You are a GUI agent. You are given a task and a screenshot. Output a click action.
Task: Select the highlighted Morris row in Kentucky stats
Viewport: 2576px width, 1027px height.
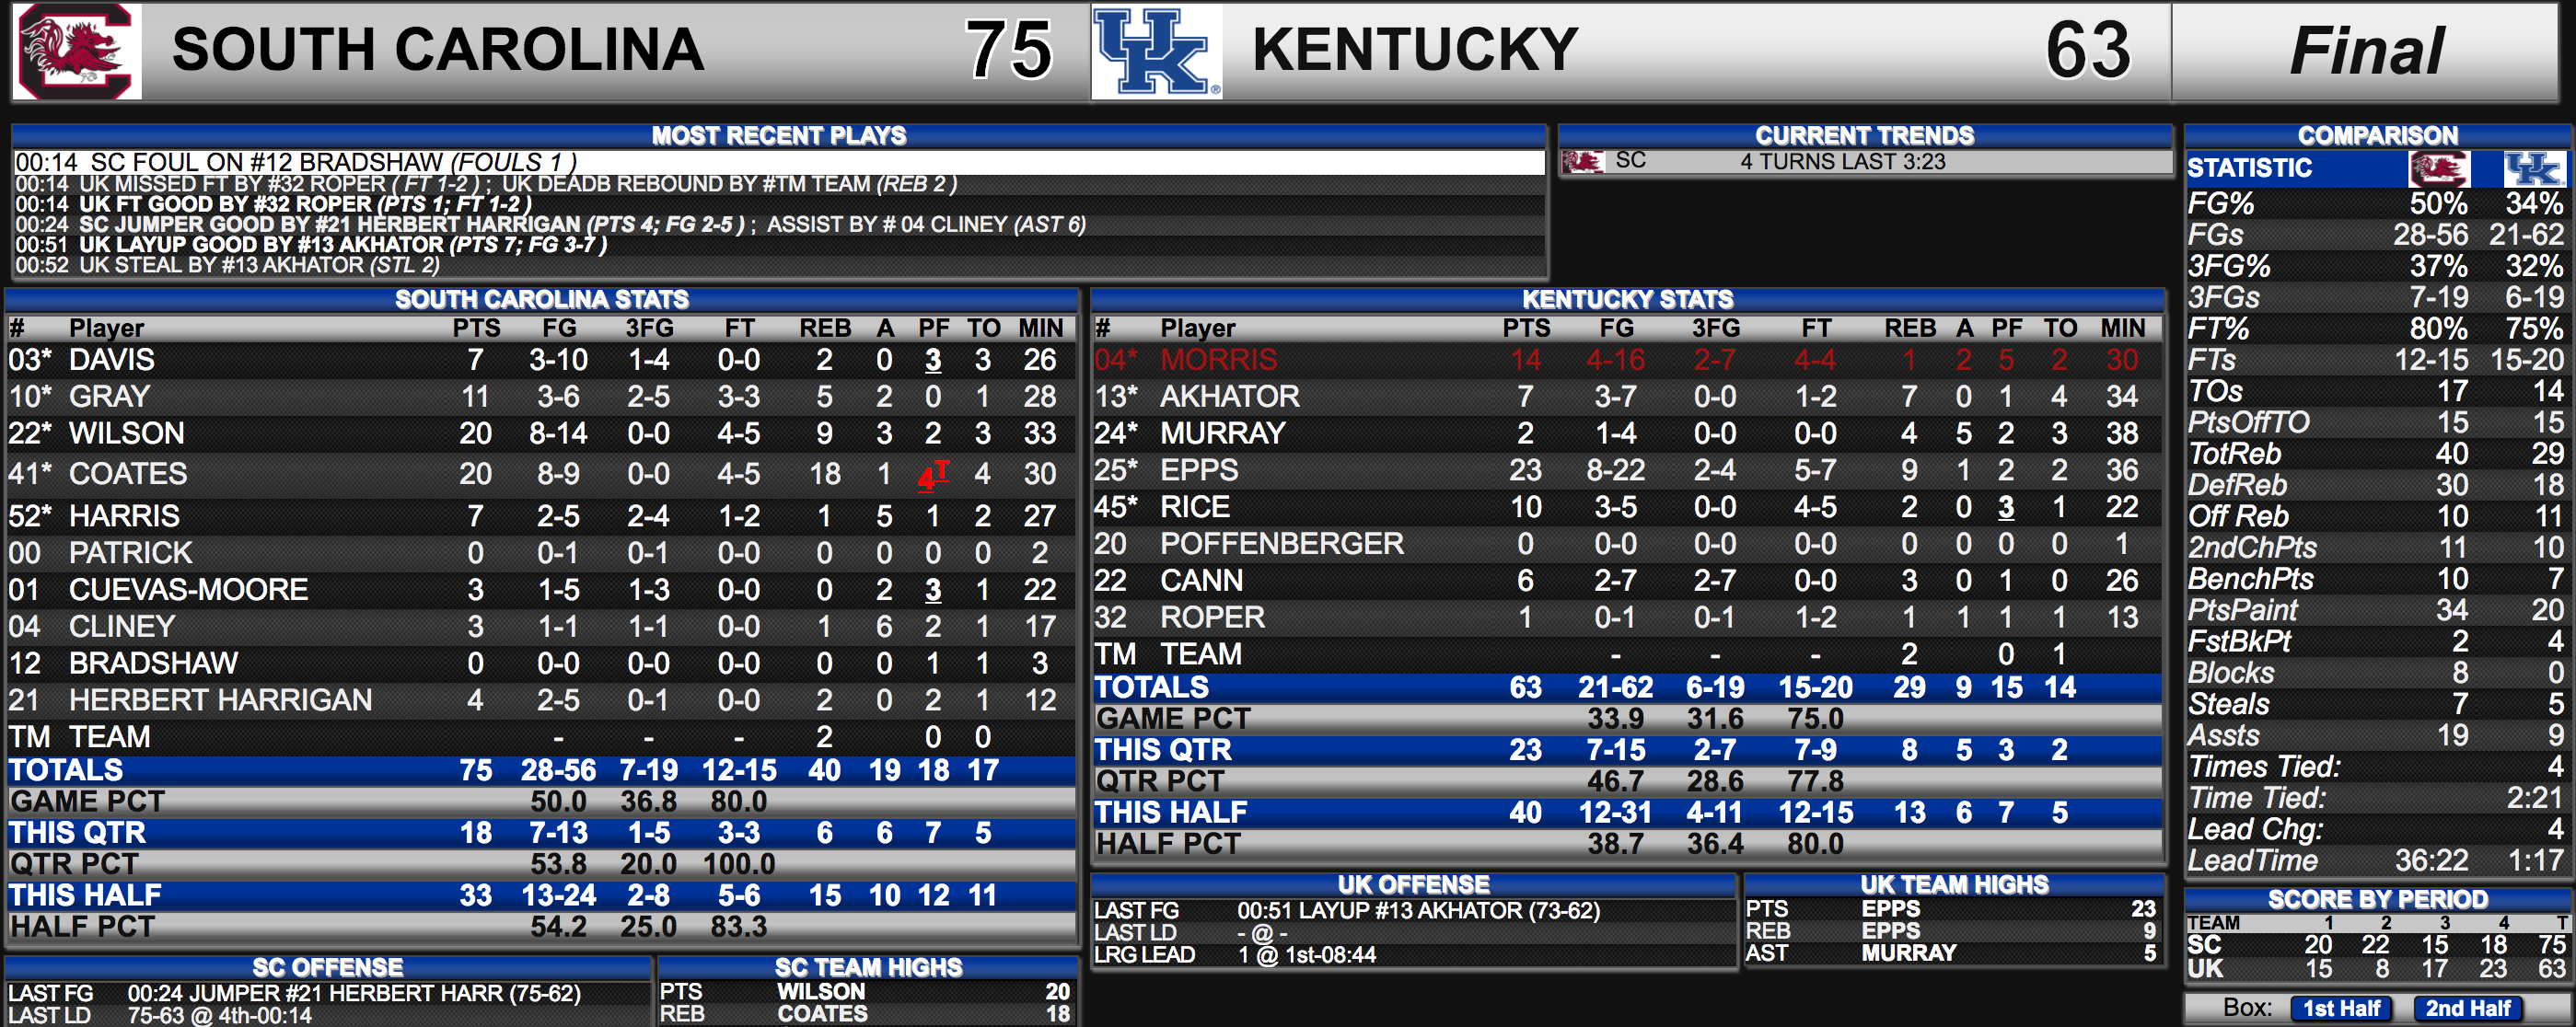point(1627,360)
